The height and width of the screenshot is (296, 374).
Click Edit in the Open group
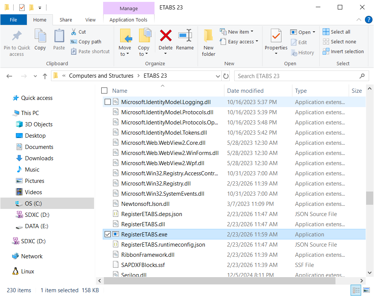(x=299, y=42)
